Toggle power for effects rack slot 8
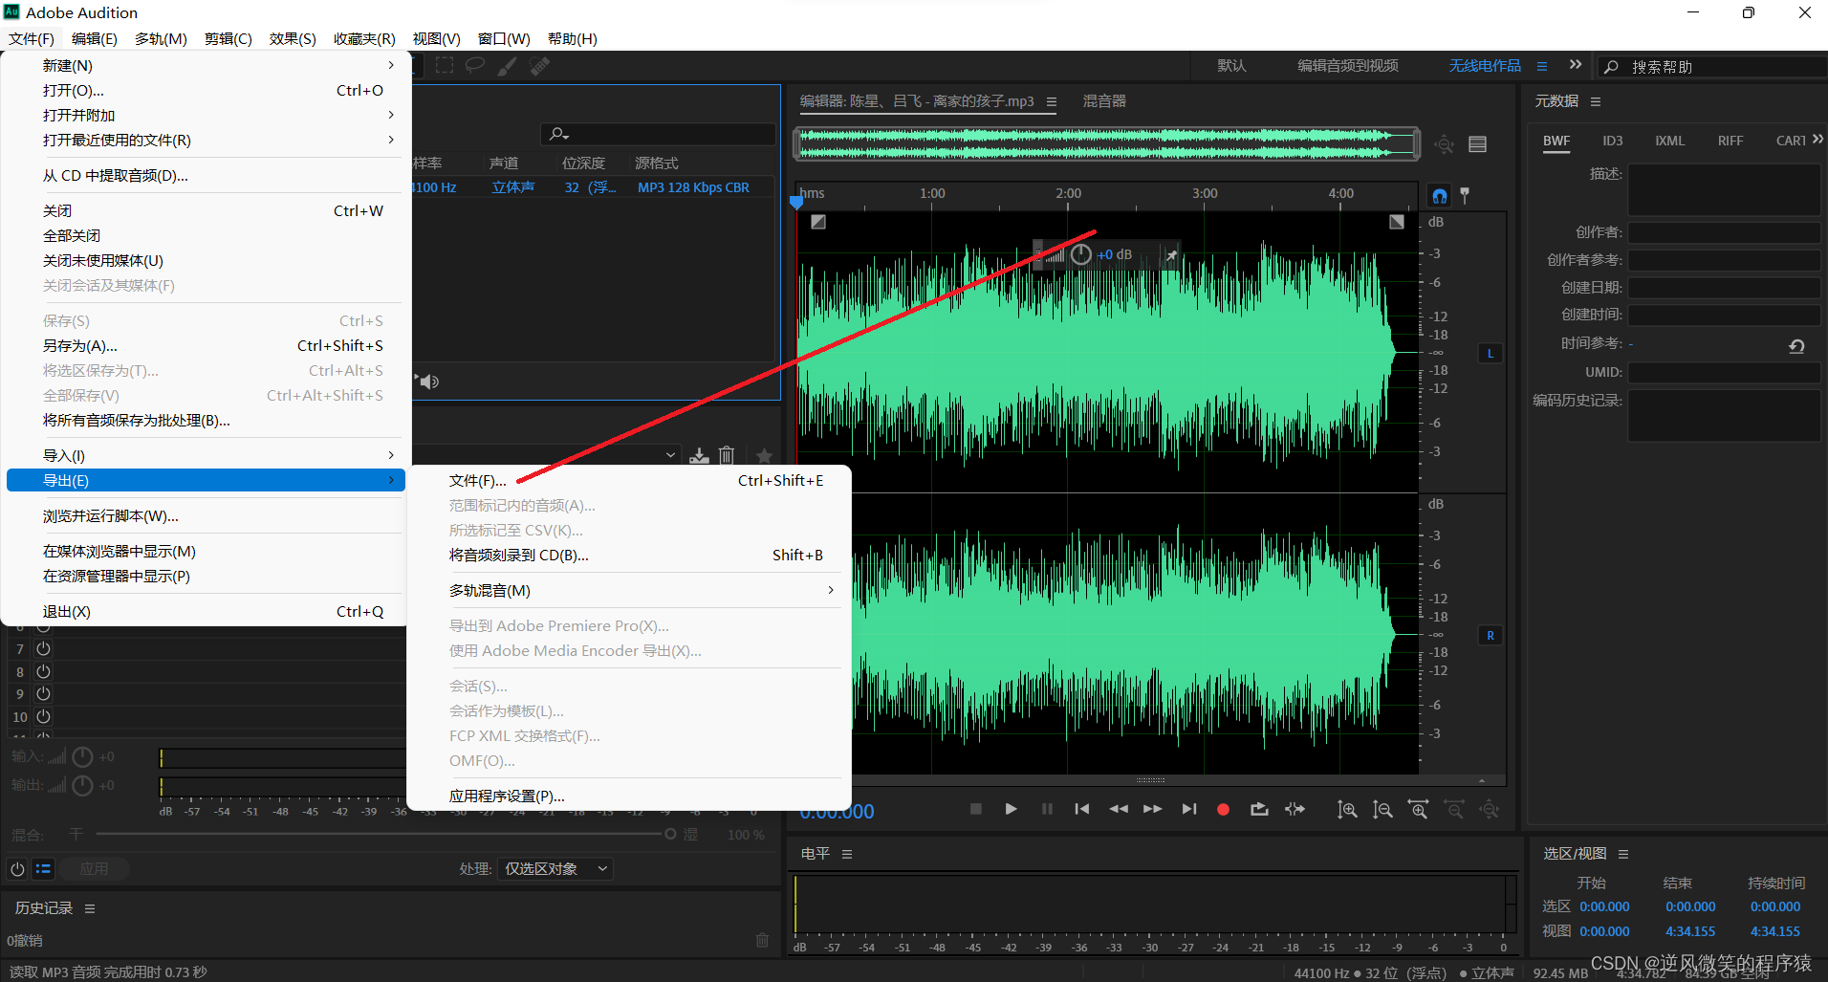Viewport: 1828px width, 982px height. click(x=43, y=671)
